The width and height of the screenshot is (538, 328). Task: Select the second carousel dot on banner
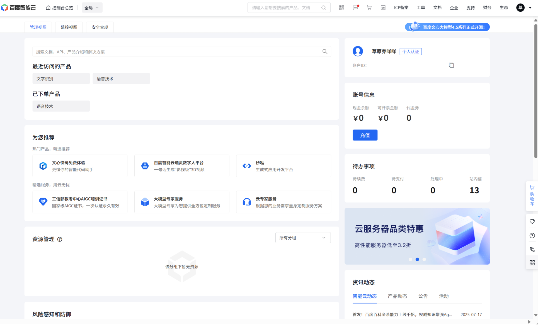(x=417, y=259)
